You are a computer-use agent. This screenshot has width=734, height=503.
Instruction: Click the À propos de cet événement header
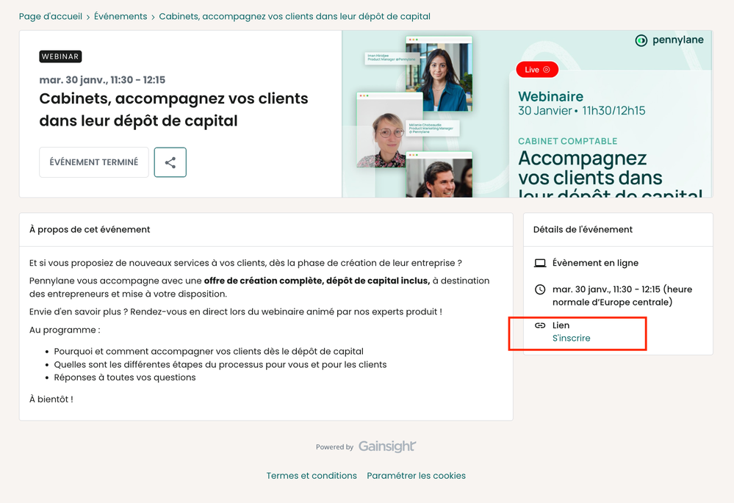click(90, 229)
